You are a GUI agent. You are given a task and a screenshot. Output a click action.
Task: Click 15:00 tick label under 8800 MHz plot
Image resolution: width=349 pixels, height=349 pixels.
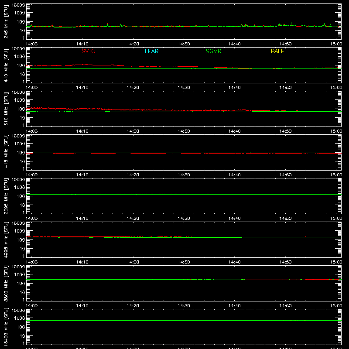(x=336, y=306)
